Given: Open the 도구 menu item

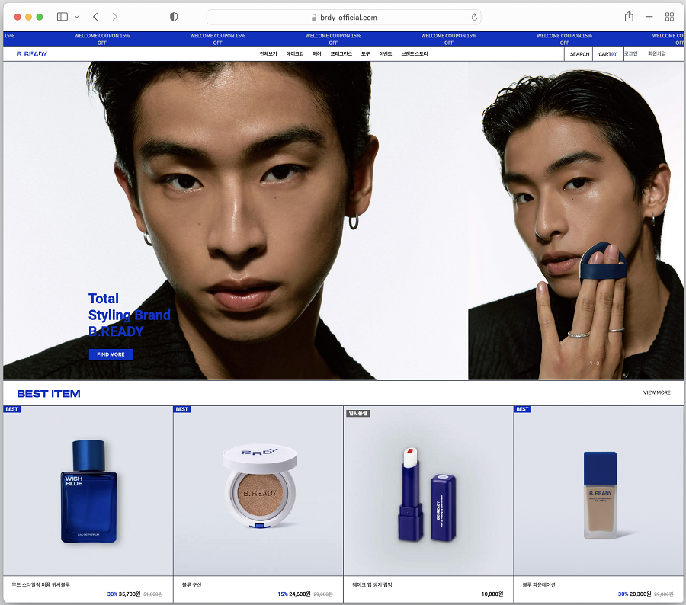Looking at the screenshot, I should click(x=365, y=54).
